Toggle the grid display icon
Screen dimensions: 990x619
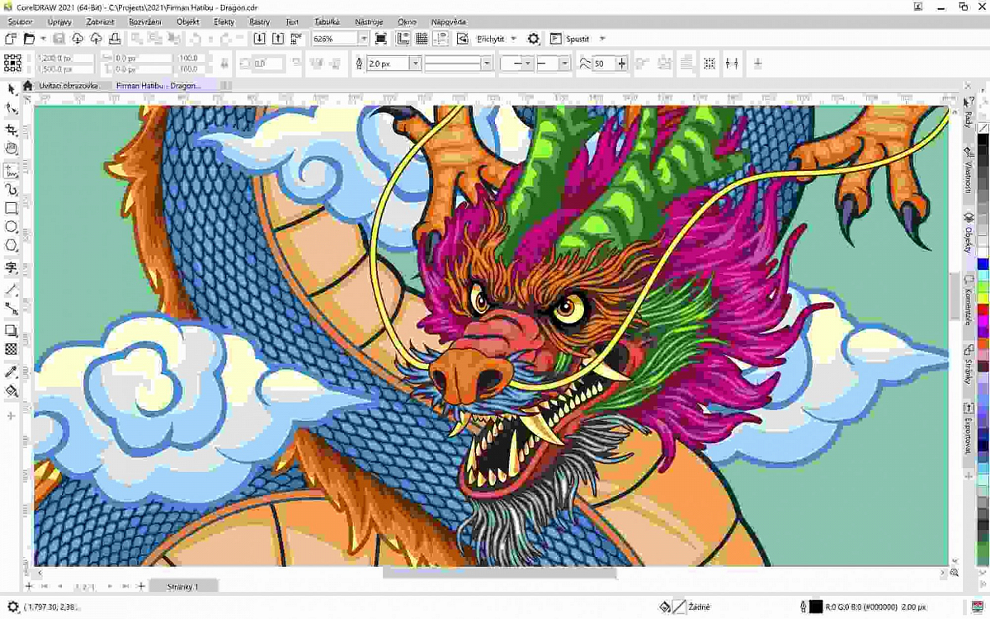click(422, 37)
